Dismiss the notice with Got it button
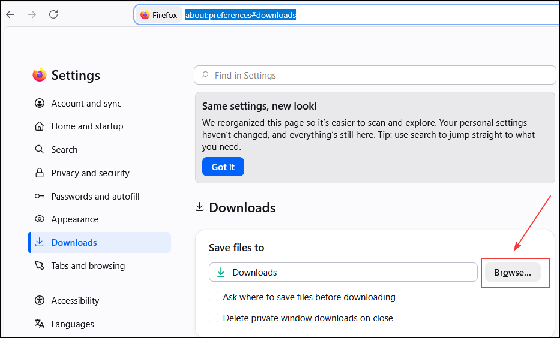The width and height of the screenshot is (560, 338). (x=223, y=167)
